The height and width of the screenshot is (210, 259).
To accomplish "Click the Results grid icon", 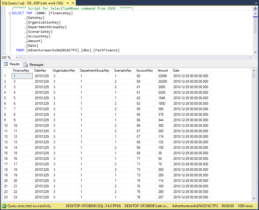I will (6, 64).
